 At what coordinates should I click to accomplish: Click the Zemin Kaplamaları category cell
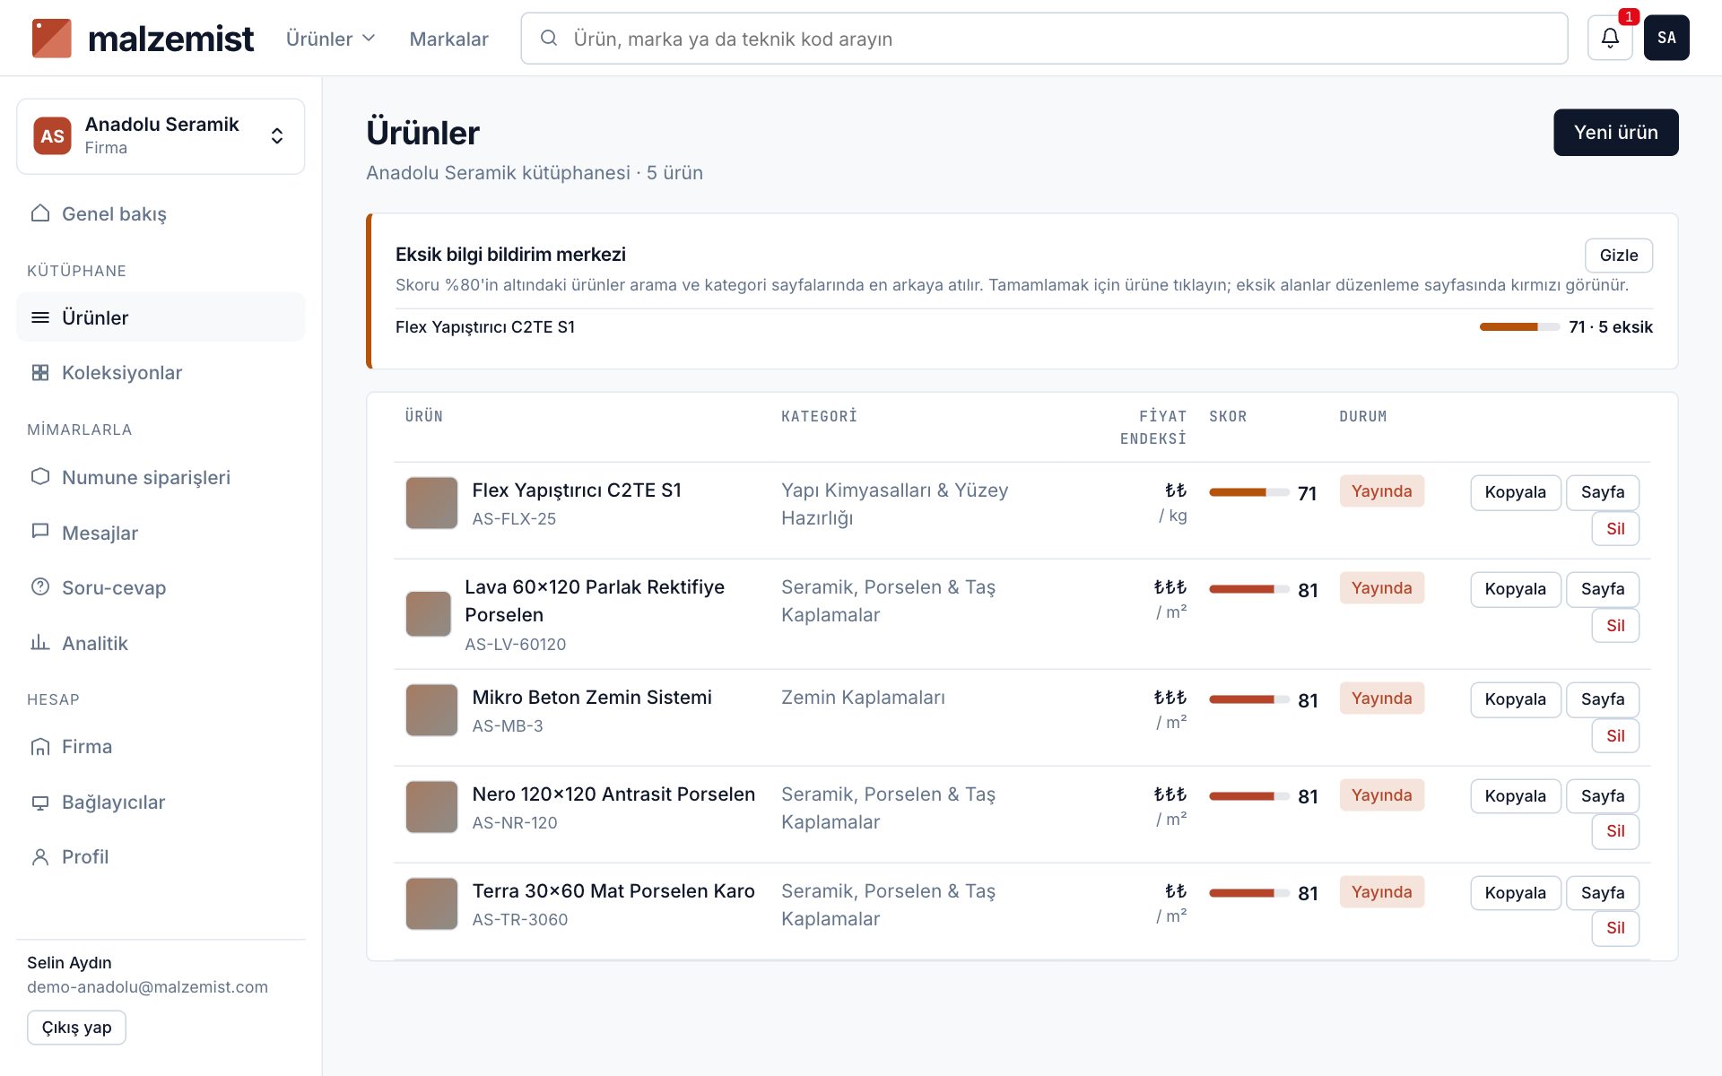(863, 698)
